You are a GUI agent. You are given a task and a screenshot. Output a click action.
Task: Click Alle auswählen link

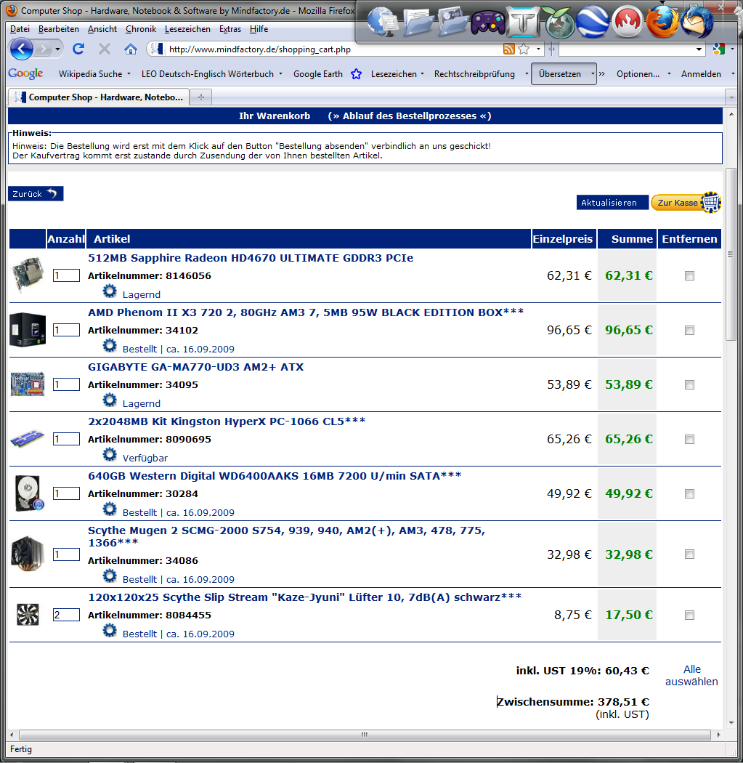(691, 675)
